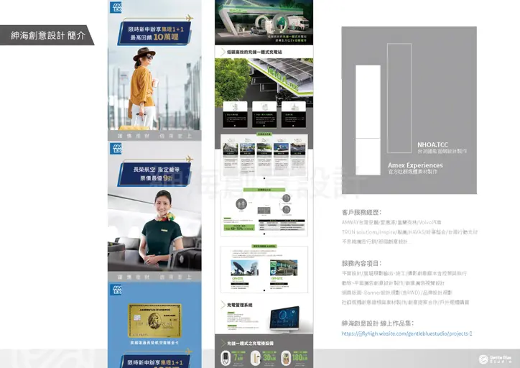Click the Amex logo above traveler banner

[x=117, y=6]
